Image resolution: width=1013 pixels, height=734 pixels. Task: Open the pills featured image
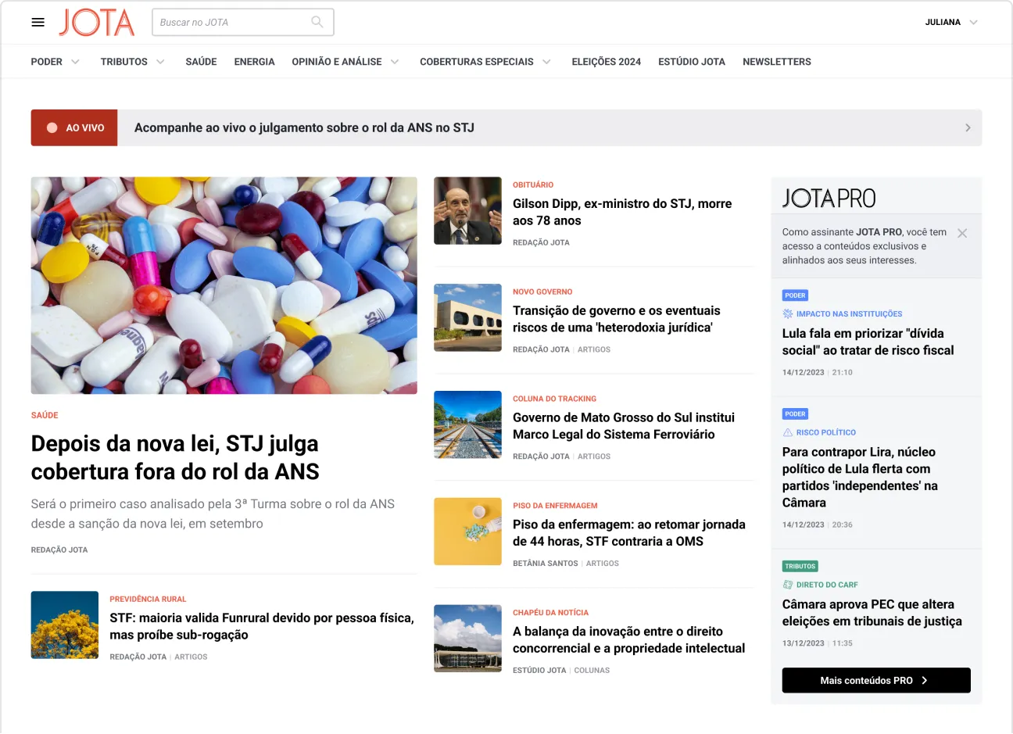pyautogui.click(x=224, y=285)
